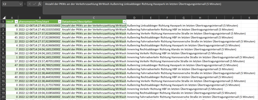Screen dimensions: 258x100
Task: Select column A header
Action: pyautogui.click(x=12, y=18)
